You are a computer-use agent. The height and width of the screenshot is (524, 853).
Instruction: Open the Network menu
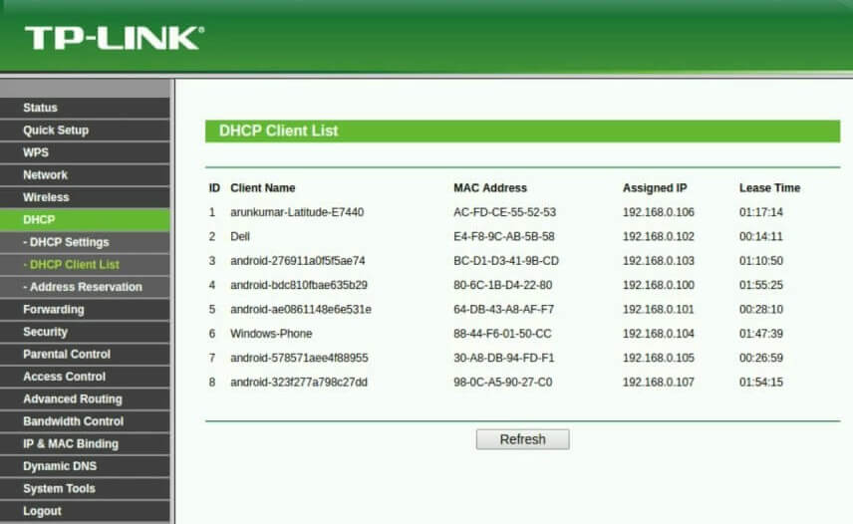pyautogui.click(x=85, y=174)
